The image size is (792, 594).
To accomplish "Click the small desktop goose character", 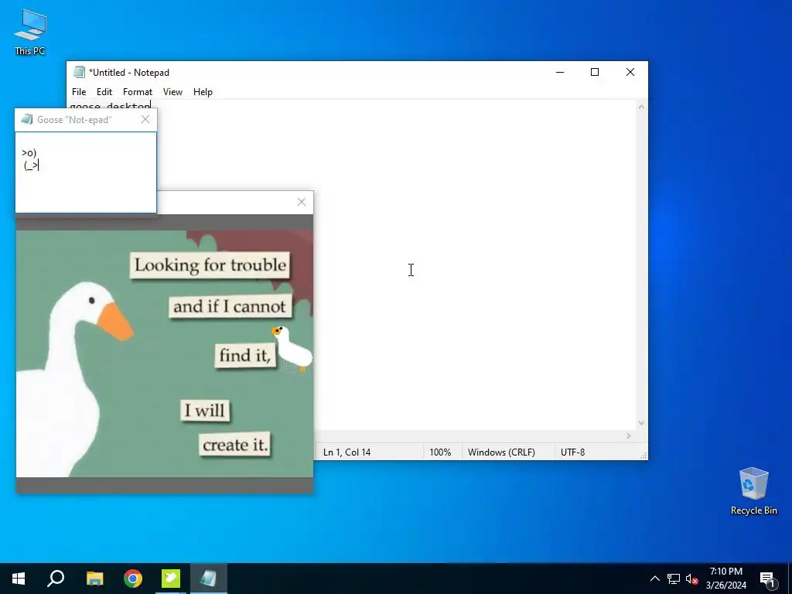I will (292, 349).
